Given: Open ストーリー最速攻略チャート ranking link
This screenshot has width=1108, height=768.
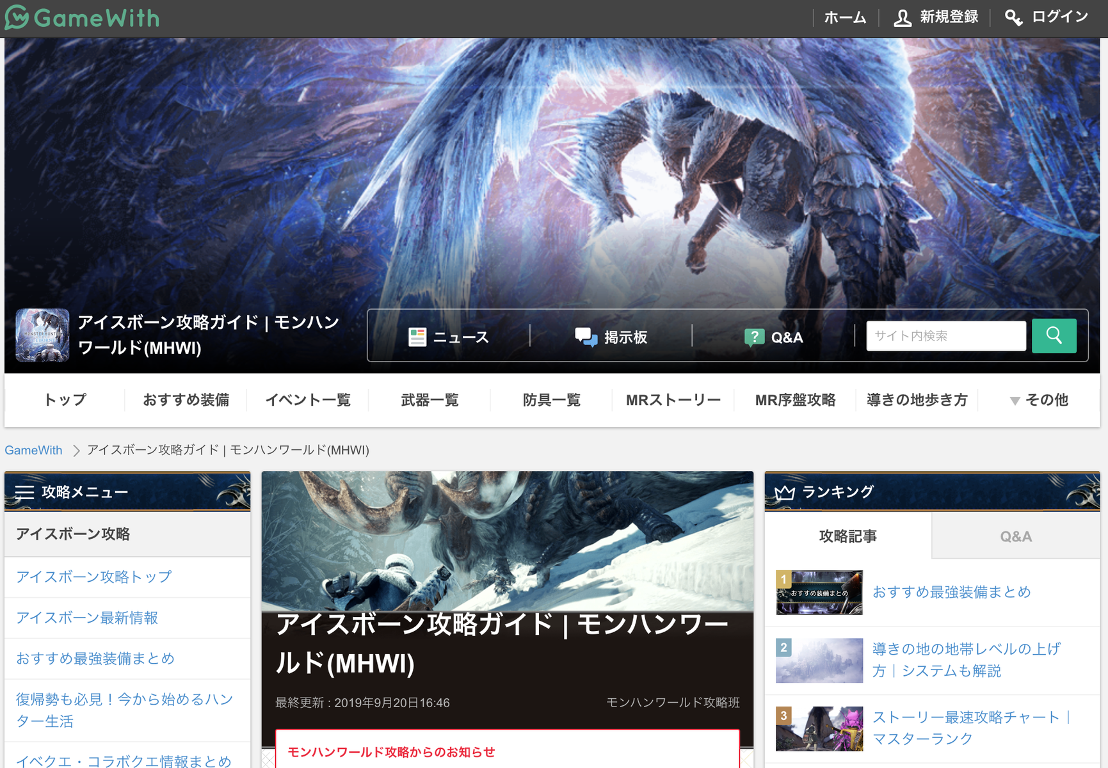Looking at the screenshot, I should click(972, 728).
